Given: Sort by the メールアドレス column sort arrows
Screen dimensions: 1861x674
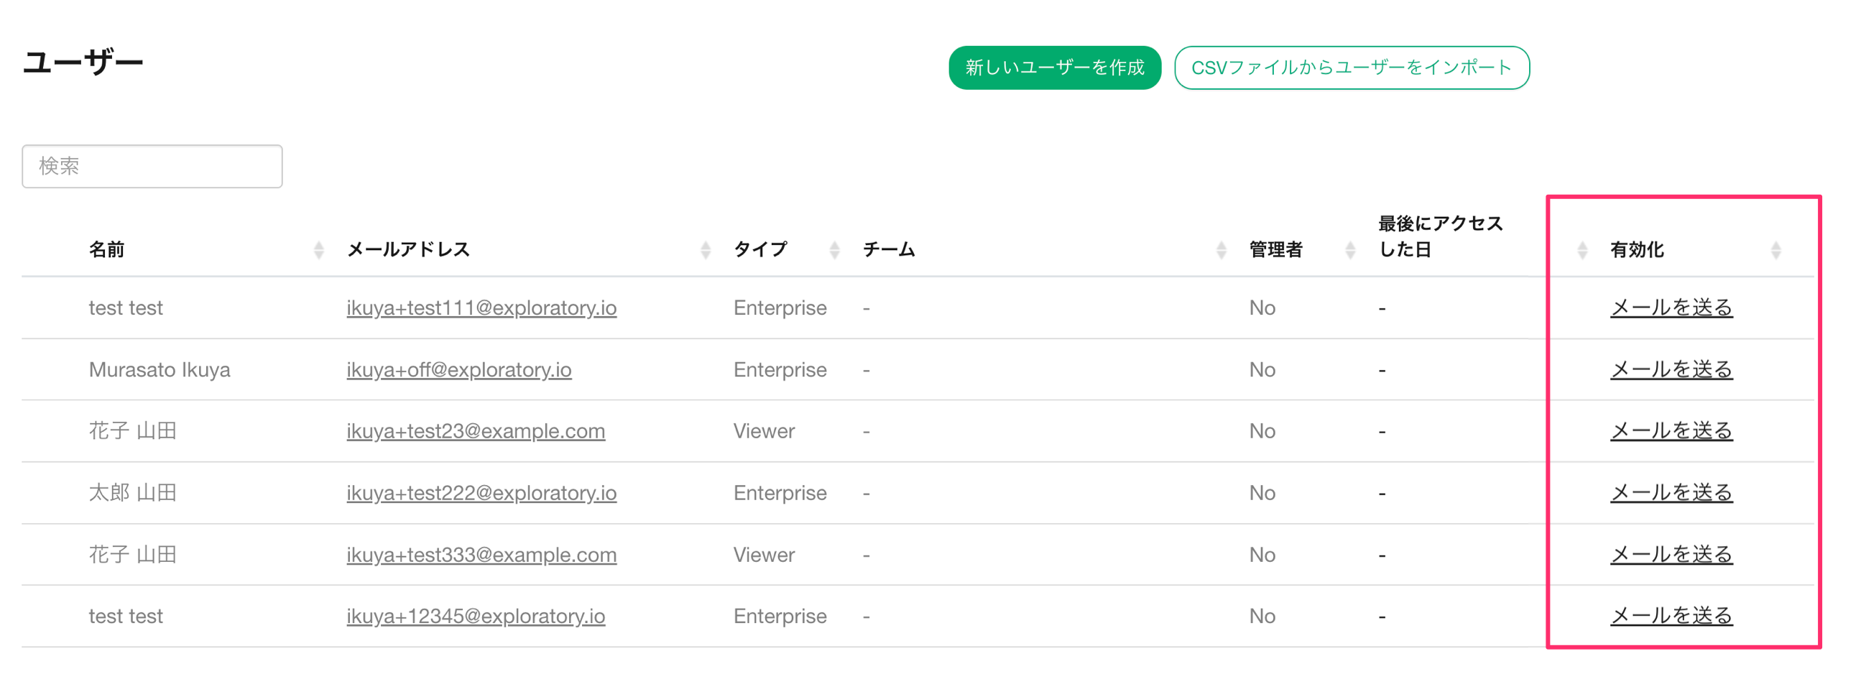Looking at the screenshot, I should (706, 251).
